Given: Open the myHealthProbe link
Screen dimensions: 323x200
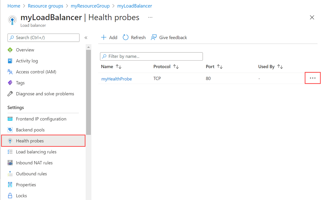Looking at the screenshot, I should pos(117,79).
